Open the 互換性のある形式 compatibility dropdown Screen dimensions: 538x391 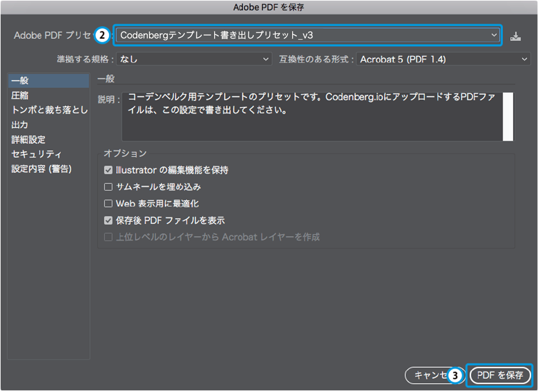[443, 59]
